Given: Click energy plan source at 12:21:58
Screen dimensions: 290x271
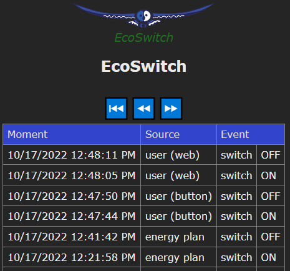Looking at the screenshot, I should (178, 257).
